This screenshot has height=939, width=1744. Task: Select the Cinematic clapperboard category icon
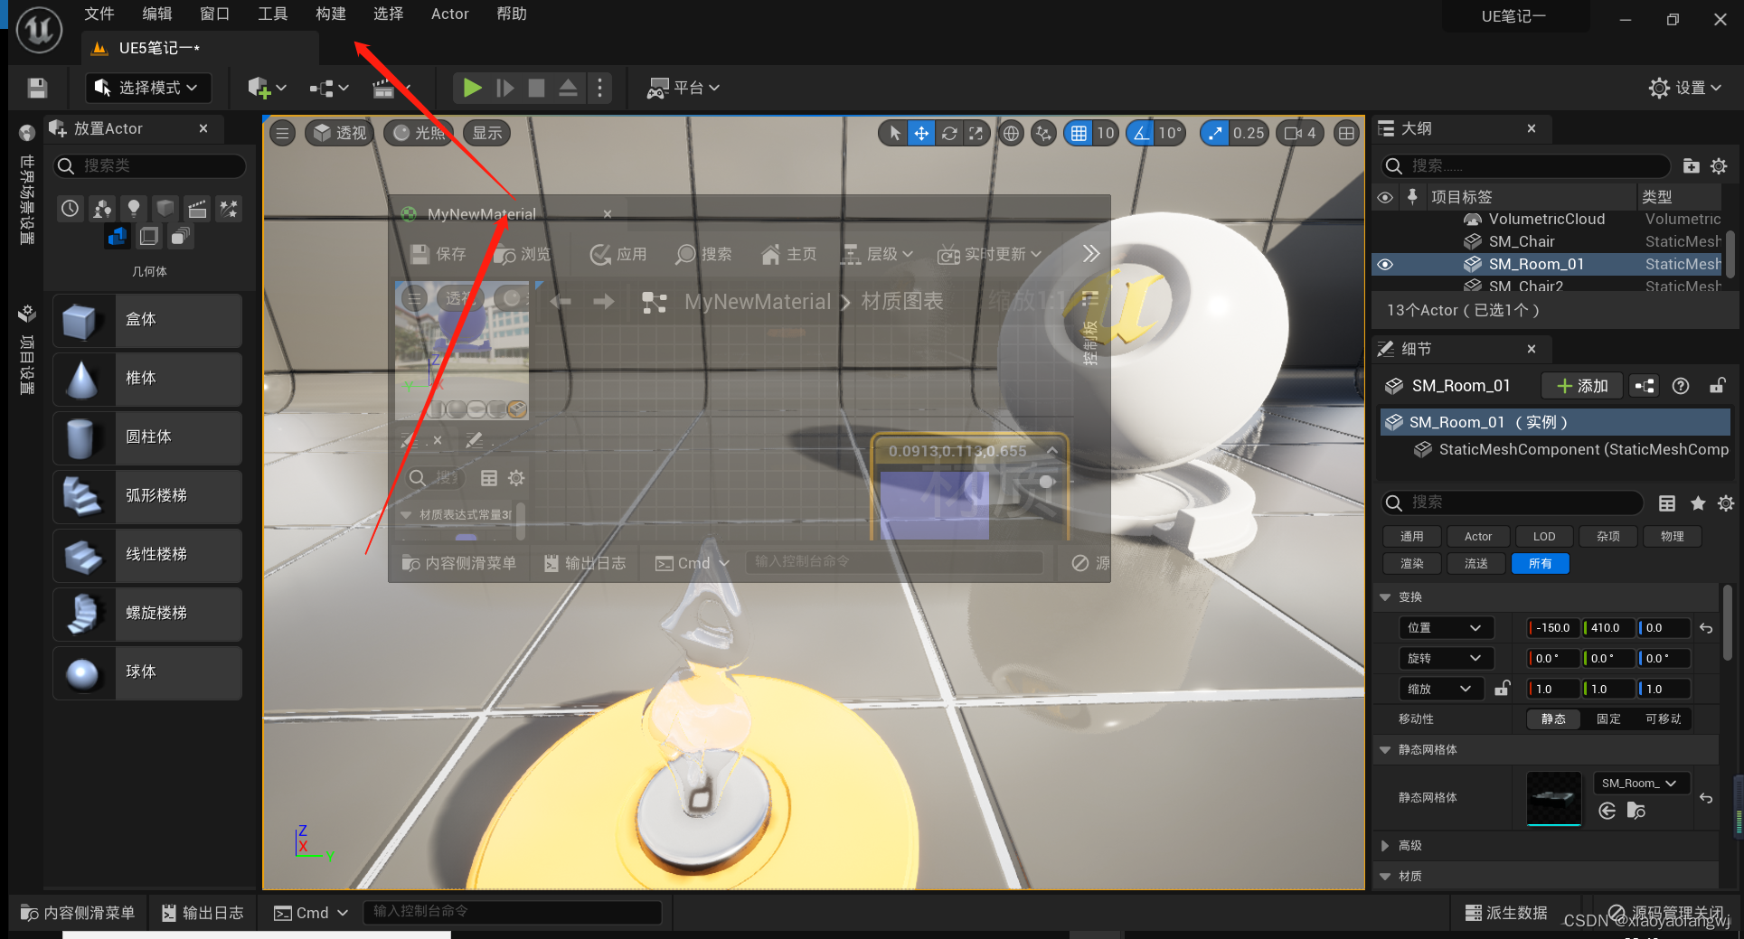point(197,209)
